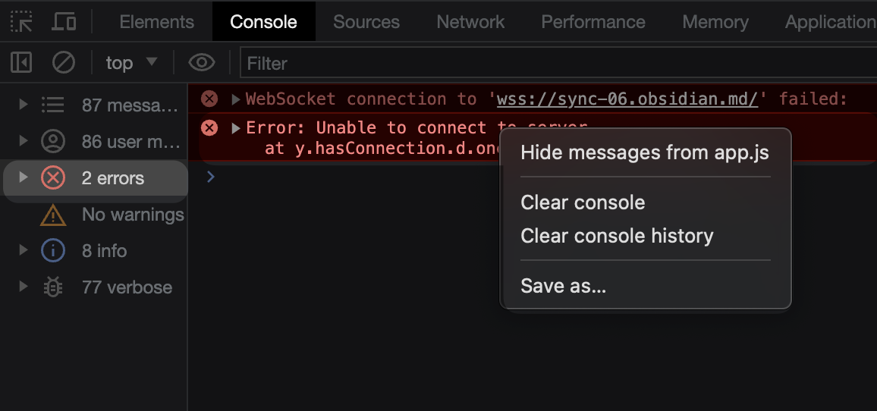Viewport: 877px width, 411px height.
Task: Toggle the device toolbar icon
Action: tap(64, 21)
